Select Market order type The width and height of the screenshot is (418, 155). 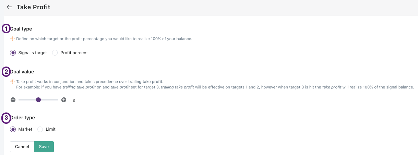(13, 129)
